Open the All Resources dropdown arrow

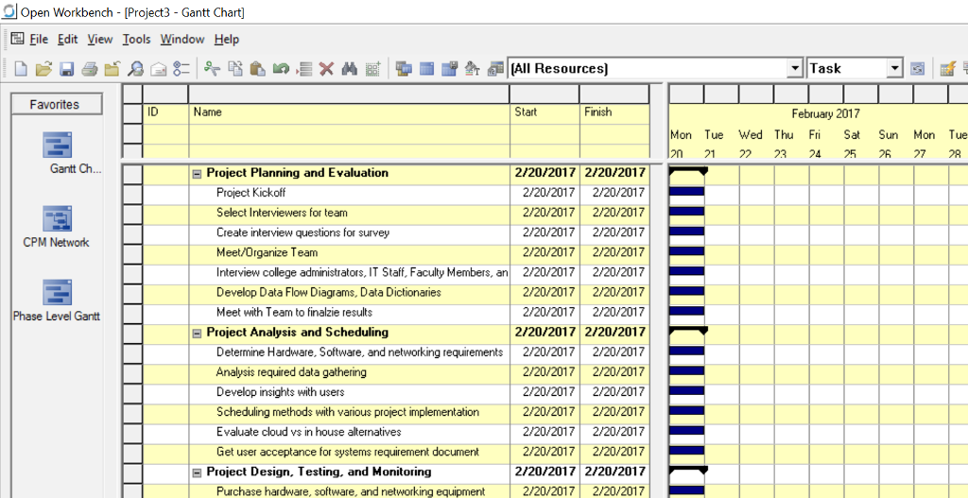(795, 68)
